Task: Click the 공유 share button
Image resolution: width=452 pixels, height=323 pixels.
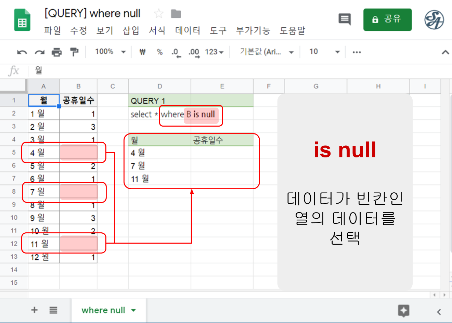Action: pyautogui.click(x=387, y=20)
